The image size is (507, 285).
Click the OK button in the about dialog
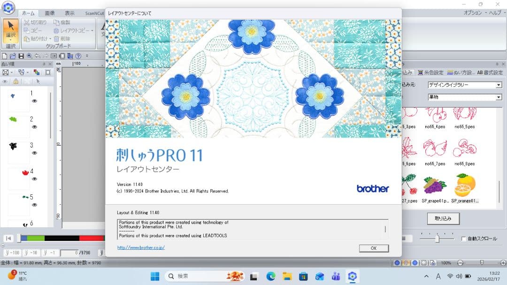coord(374,248)
